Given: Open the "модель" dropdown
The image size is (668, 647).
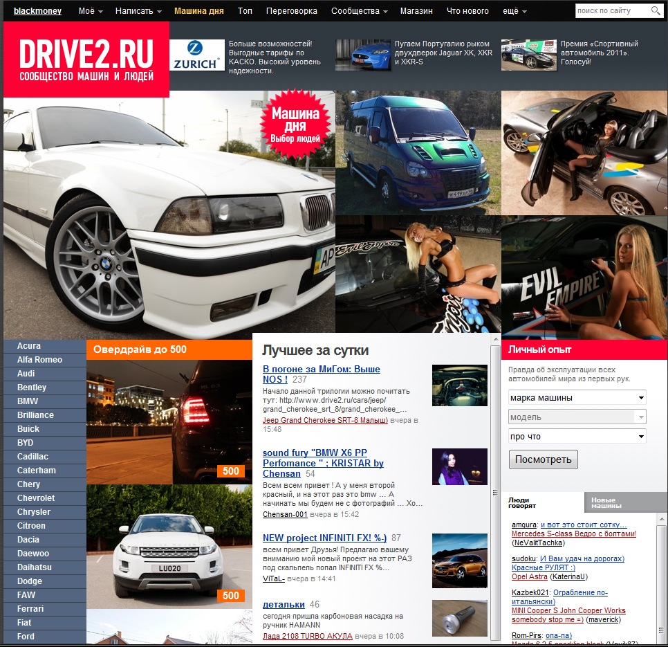Looking at the screenshot, I should tap(577, 417).
